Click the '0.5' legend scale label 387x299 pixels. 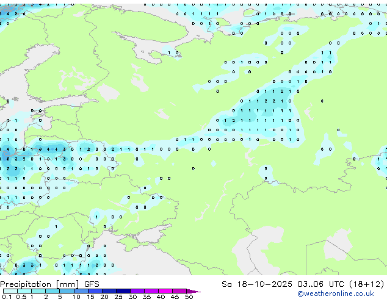tap(21, 297)
